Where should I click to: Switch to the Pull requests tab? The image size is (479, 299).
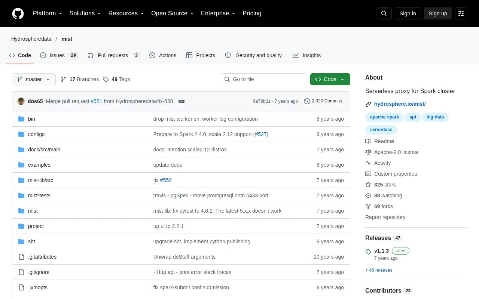pos(114,55)
